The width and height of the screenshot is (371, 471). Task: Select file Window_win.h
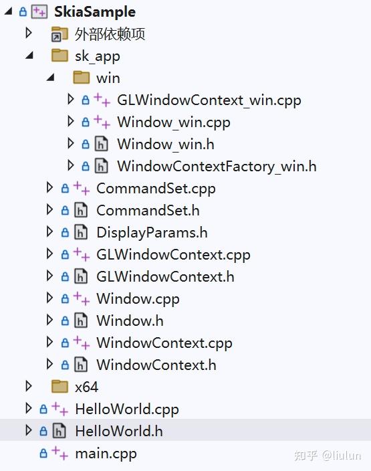pyautogui.click(x=166, y=145)
